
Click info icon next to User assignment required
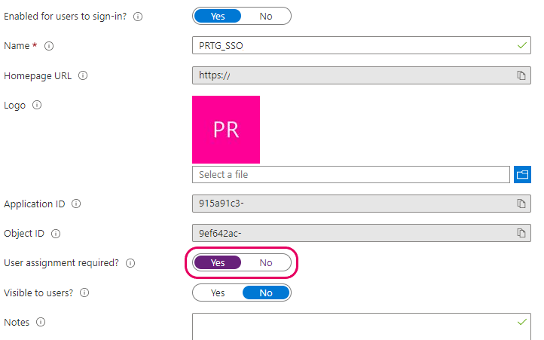coord(130,263)
